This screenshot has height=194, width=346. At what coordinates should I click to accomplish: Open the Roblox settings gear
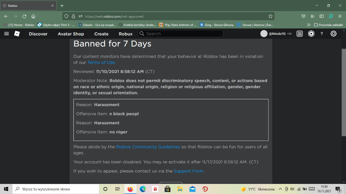pyautogui.click(x=333, y=34)
